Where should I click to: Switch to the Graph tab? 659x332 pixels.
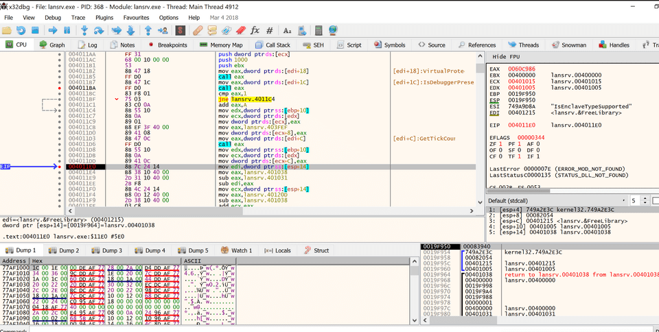(x=52, y=45)
